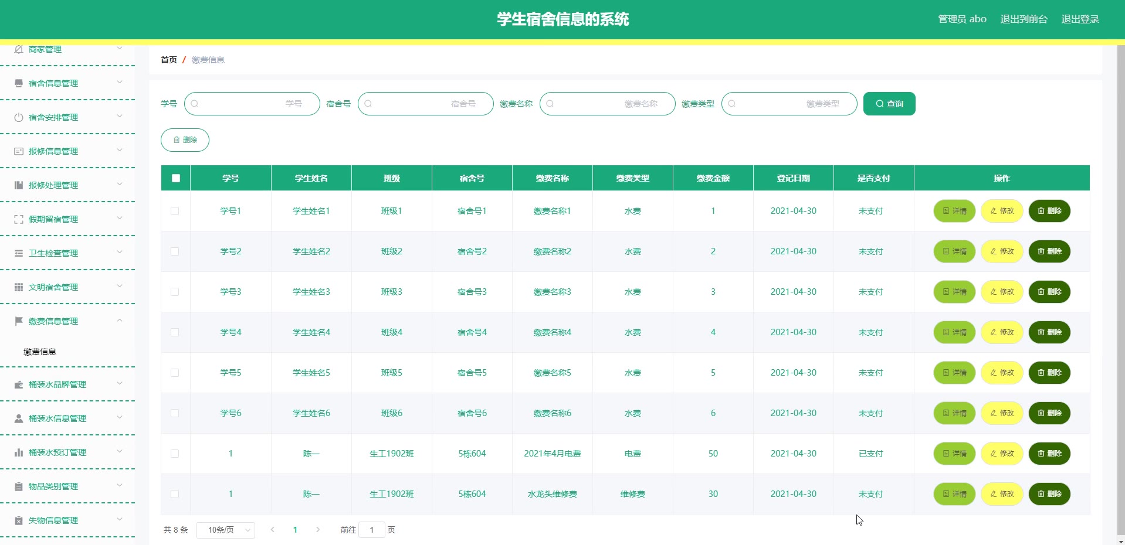Check the row checkbox for 水龙头维修费

click(x=175, y=494)
